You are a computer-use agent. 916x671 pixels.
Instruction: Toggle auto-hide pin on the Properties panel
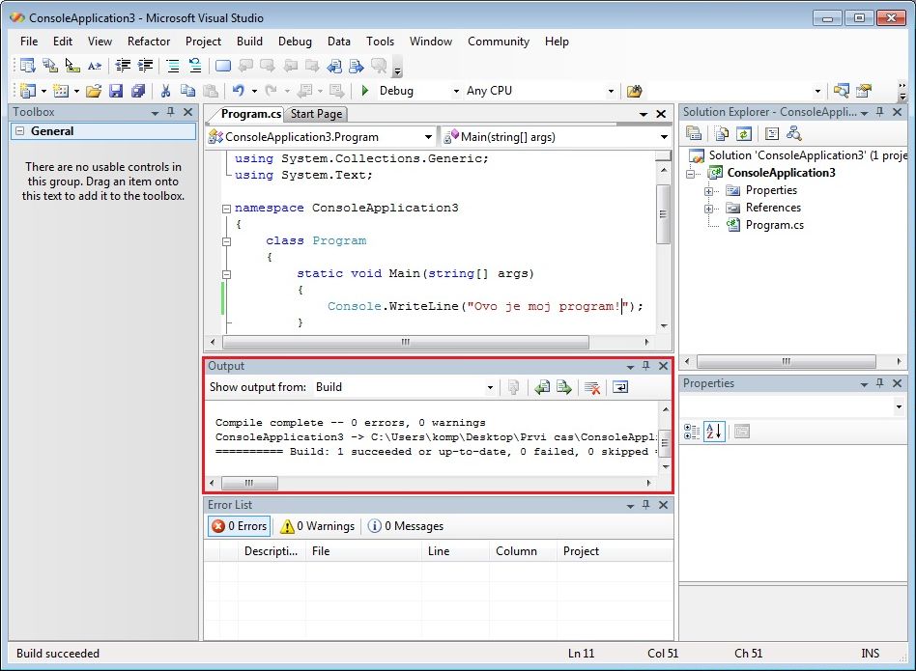[880, 383]
